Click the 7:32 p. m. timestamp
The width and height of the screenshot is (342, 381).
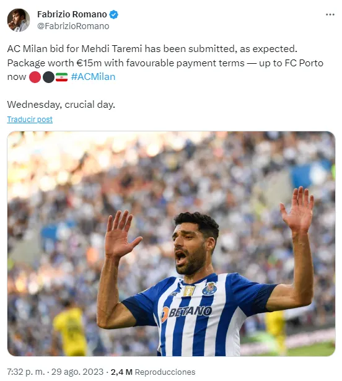(26, 372)
